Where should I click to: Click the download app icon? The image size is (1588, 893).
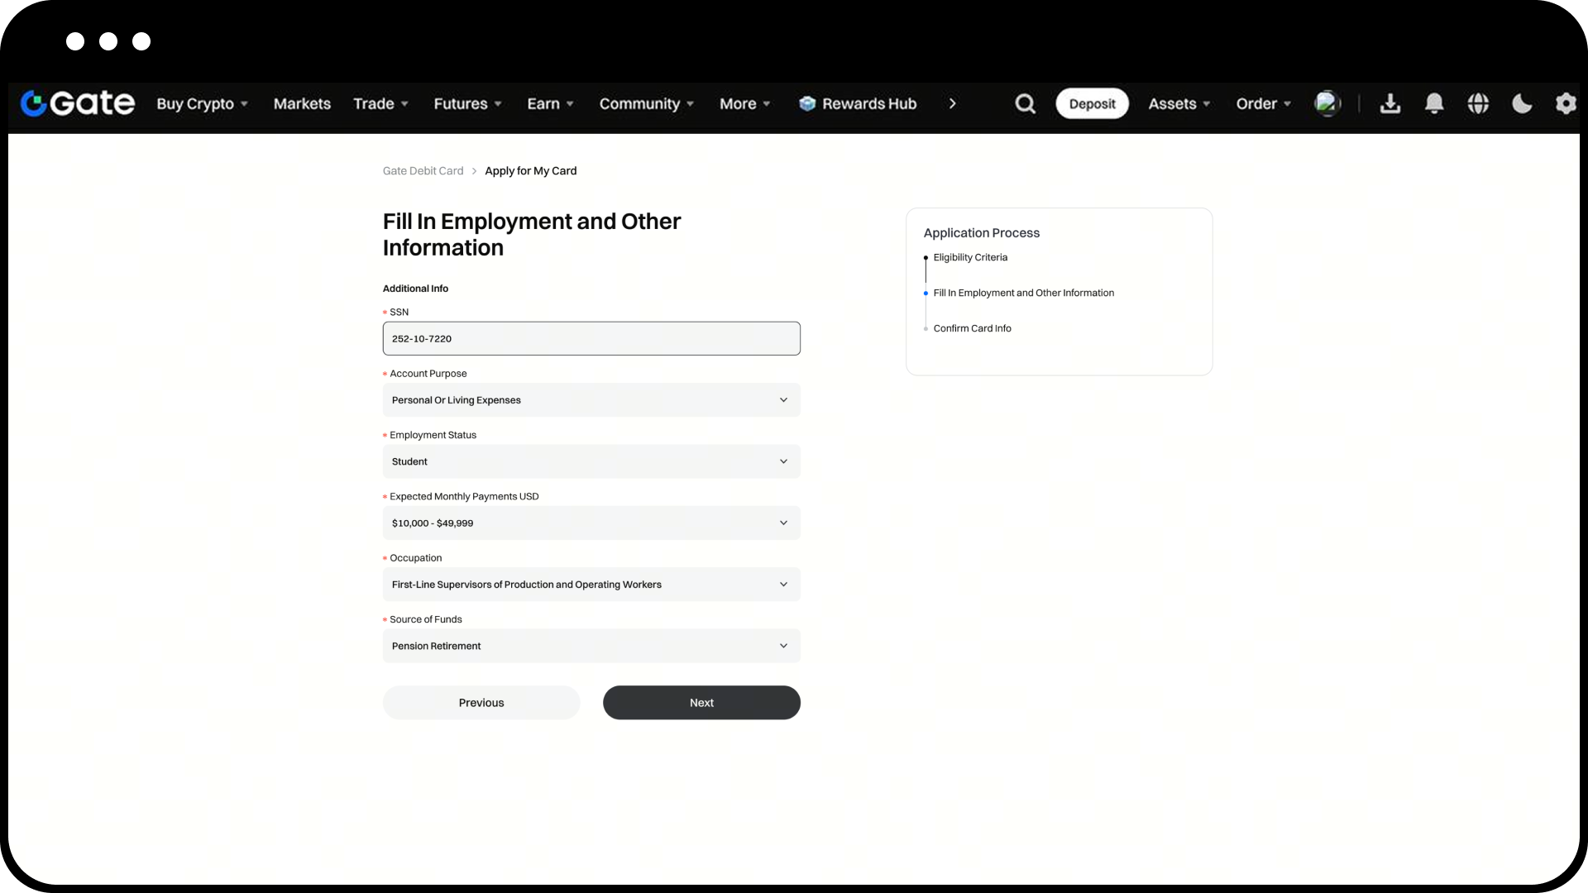point(1390,103)
